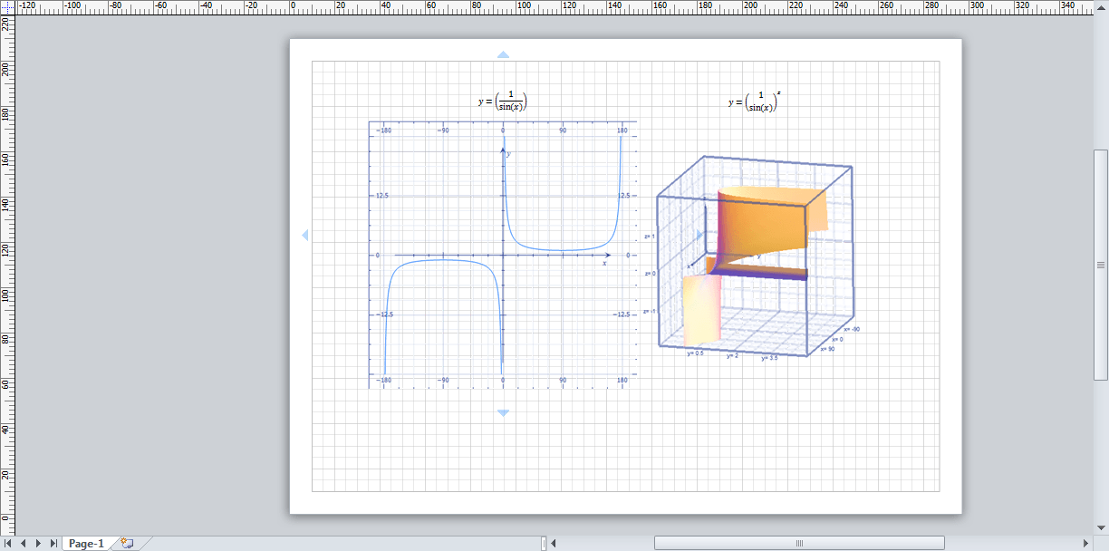Viewport: 1109px width, 551px height.
Task: Click the bottom AutoSize page arrow
Action: 503,414
